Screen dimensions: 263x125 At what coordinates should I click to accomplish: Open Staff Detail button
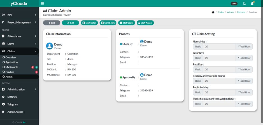pos(89,23)
